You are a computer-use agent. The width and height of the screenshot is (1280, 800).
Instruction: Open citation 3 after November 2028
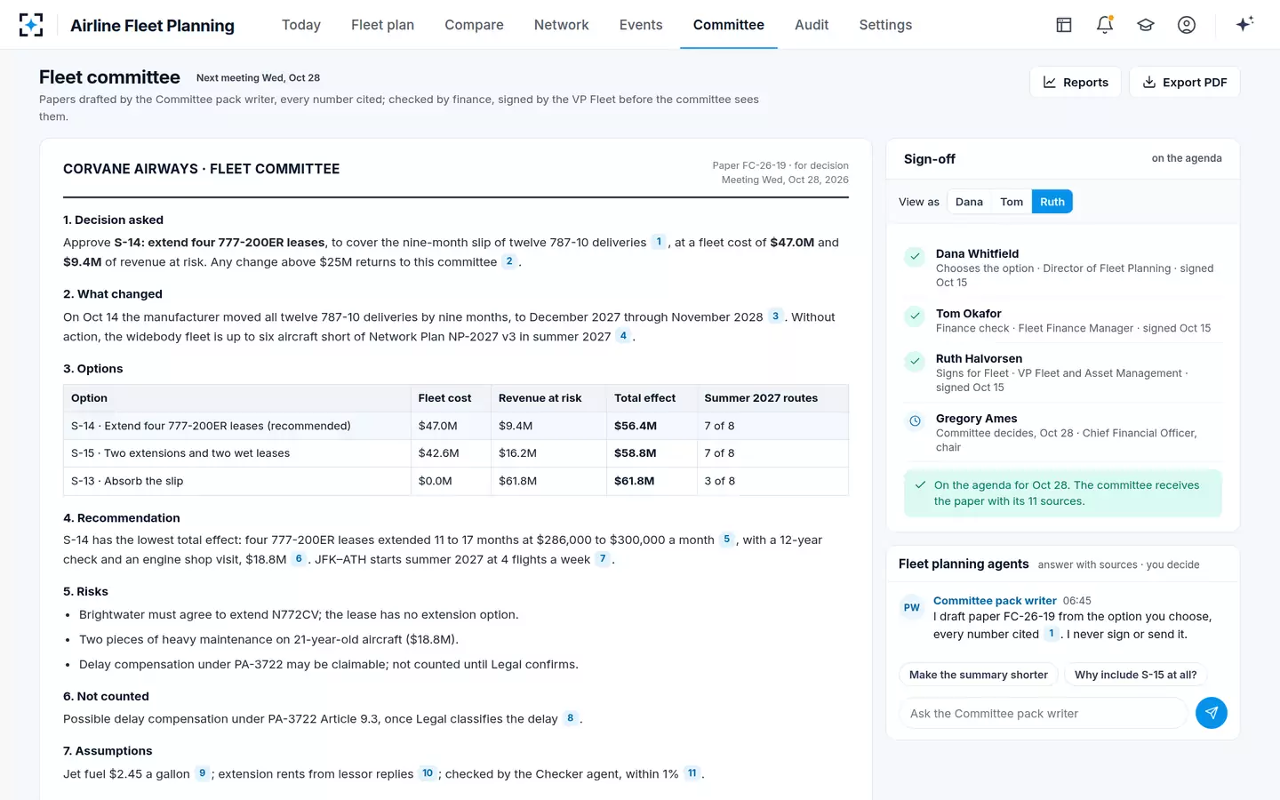click(x=775, y=316)
